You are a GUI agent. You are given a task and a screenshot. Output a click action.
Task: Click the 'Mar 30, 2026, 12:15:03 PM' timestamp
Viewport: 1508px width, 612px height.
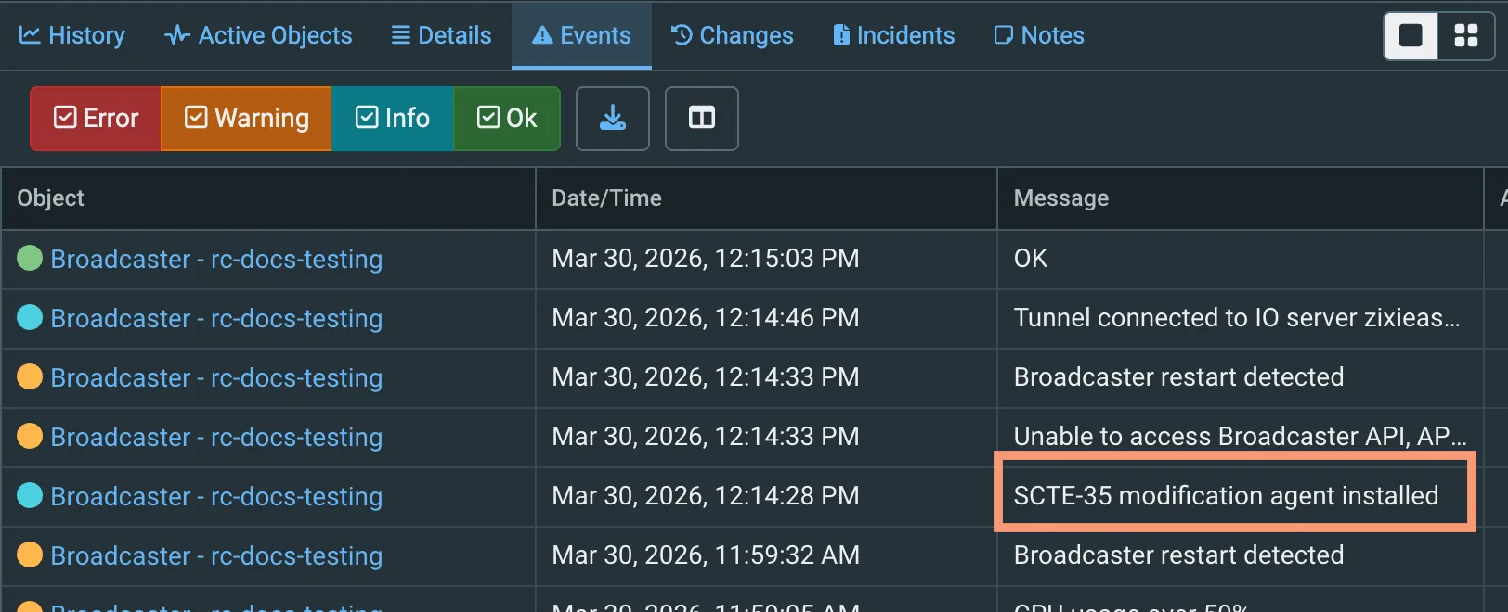[706, 258]
